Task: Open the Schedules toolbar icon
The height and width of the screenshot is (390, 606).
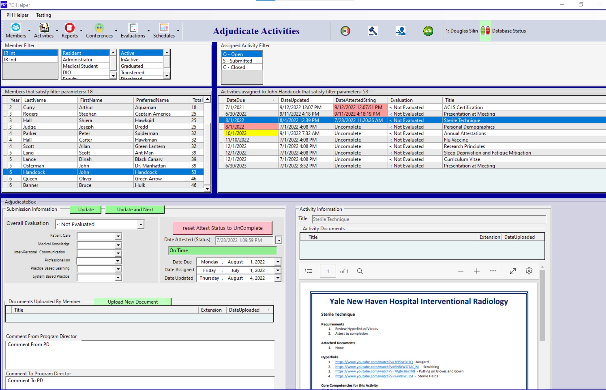Action: coord(164,31)
